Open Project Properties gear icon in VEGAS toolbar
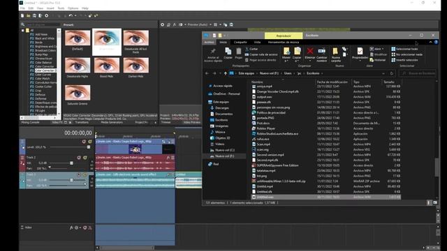 [47, 15]
